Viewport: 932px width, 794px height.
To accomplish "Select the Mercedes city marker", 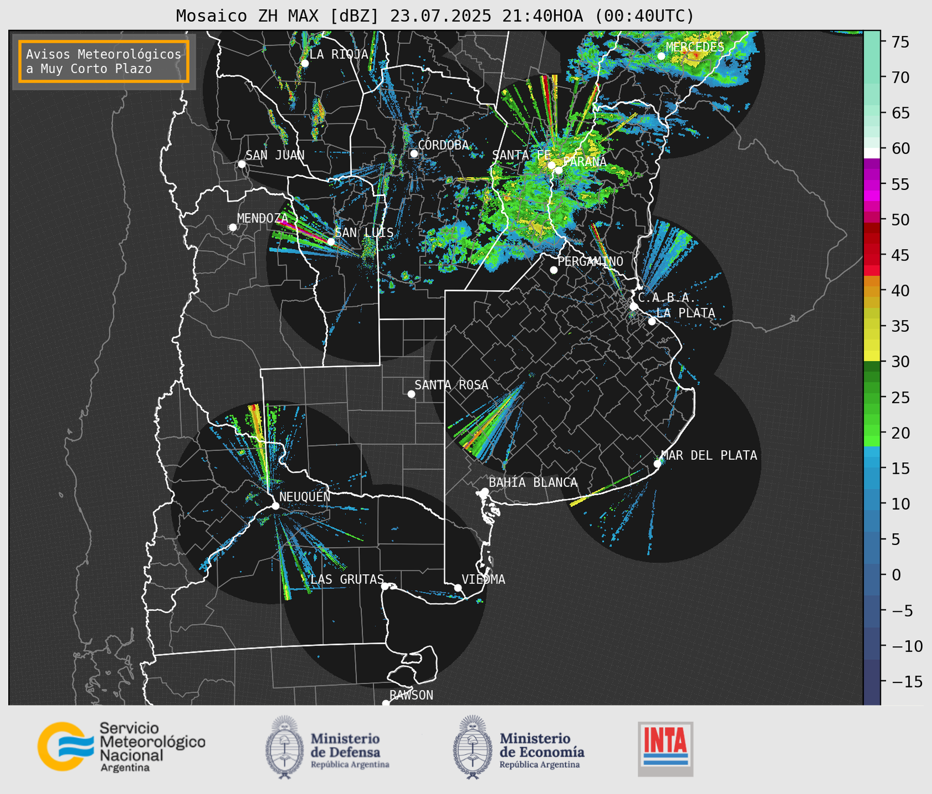I will (x=661, y=56).
